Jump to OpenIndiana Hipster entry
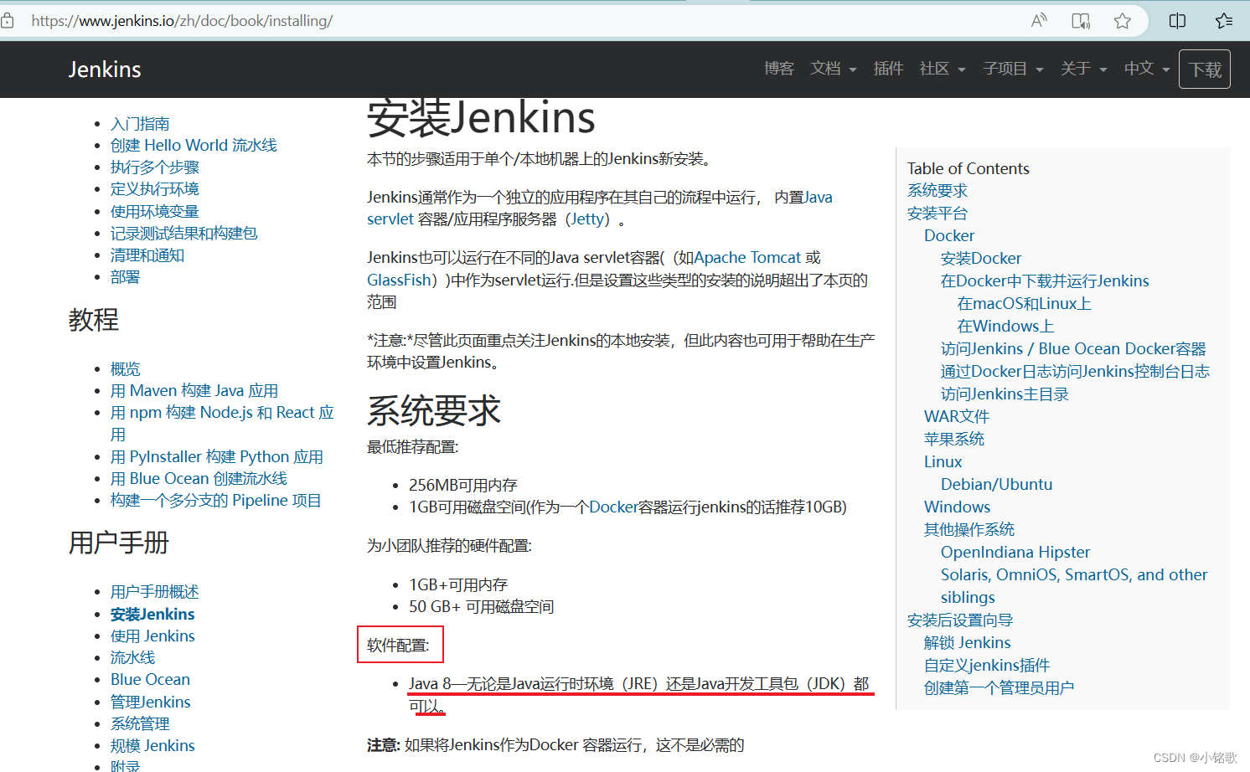Image resolution: width=1250 pixels, height=772 pixels. click(x=1015, y=553)
